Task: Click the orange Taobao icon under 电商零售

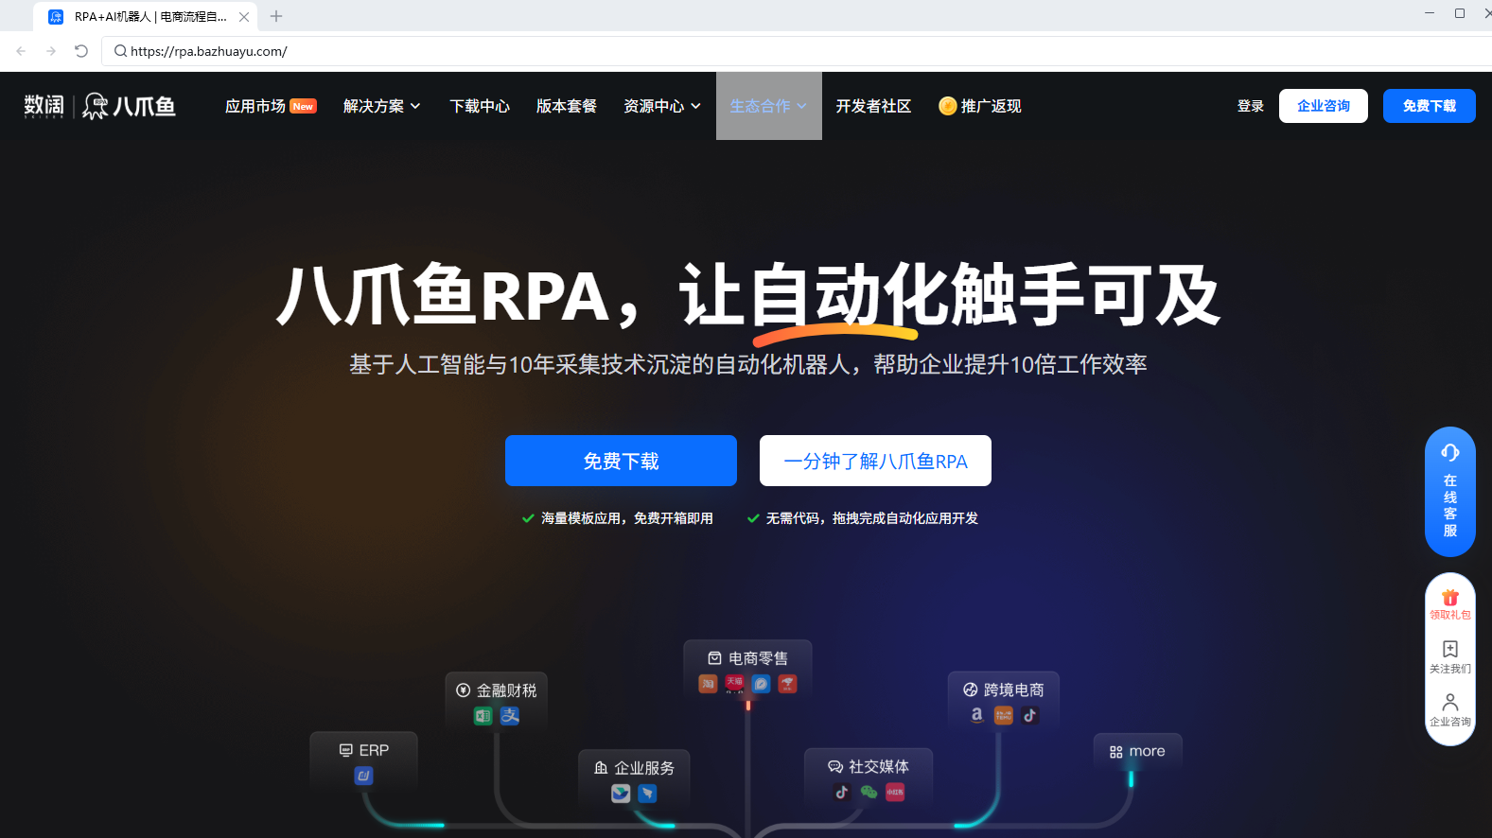Action: coord(708,684)
